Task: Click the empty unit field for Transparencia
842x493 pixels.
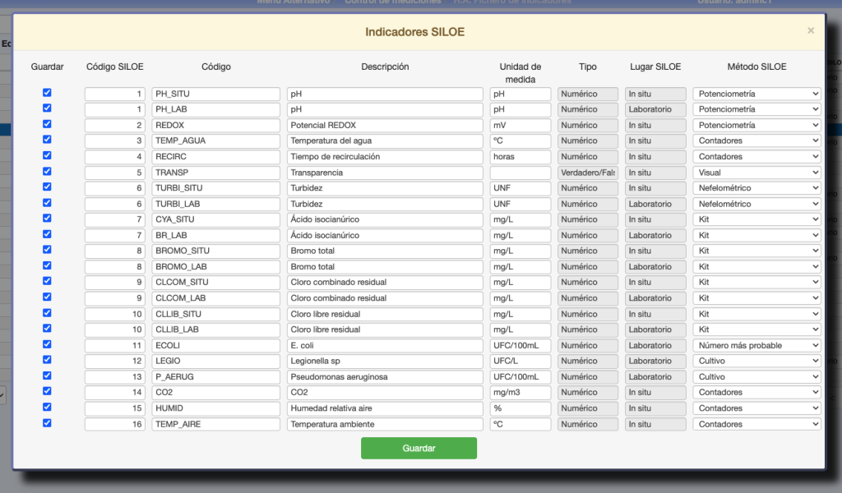Action: pos(520,173)
